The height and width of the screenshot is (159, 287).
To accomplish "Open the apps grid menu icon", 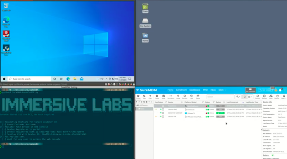I will [285, 90].
